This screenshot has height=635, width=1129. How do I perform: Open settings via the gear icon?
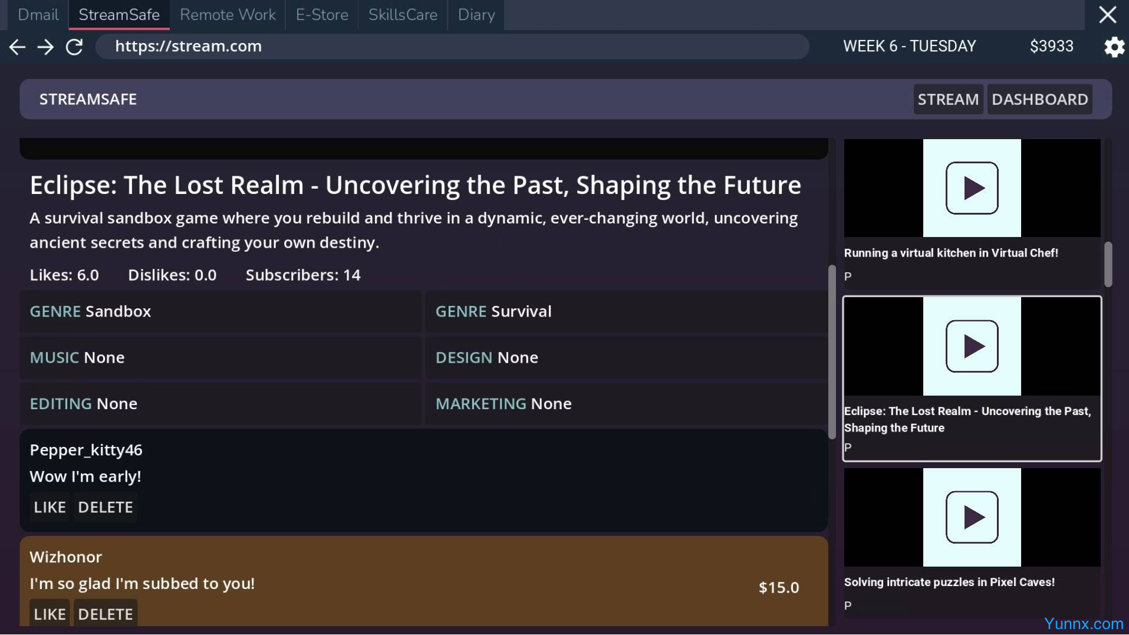coord(1114,47)
